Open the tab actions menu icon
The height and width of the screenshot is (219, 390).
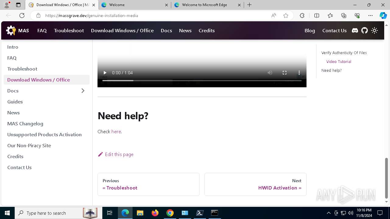tap(18, 5)
